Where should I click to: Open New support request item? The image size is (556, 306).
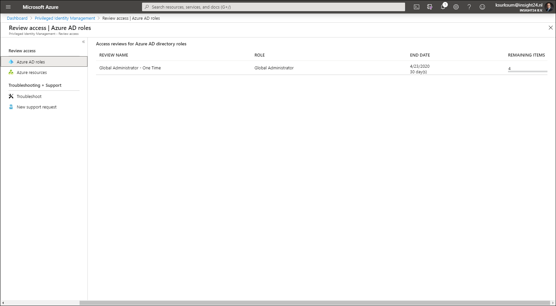pos(44,107)
